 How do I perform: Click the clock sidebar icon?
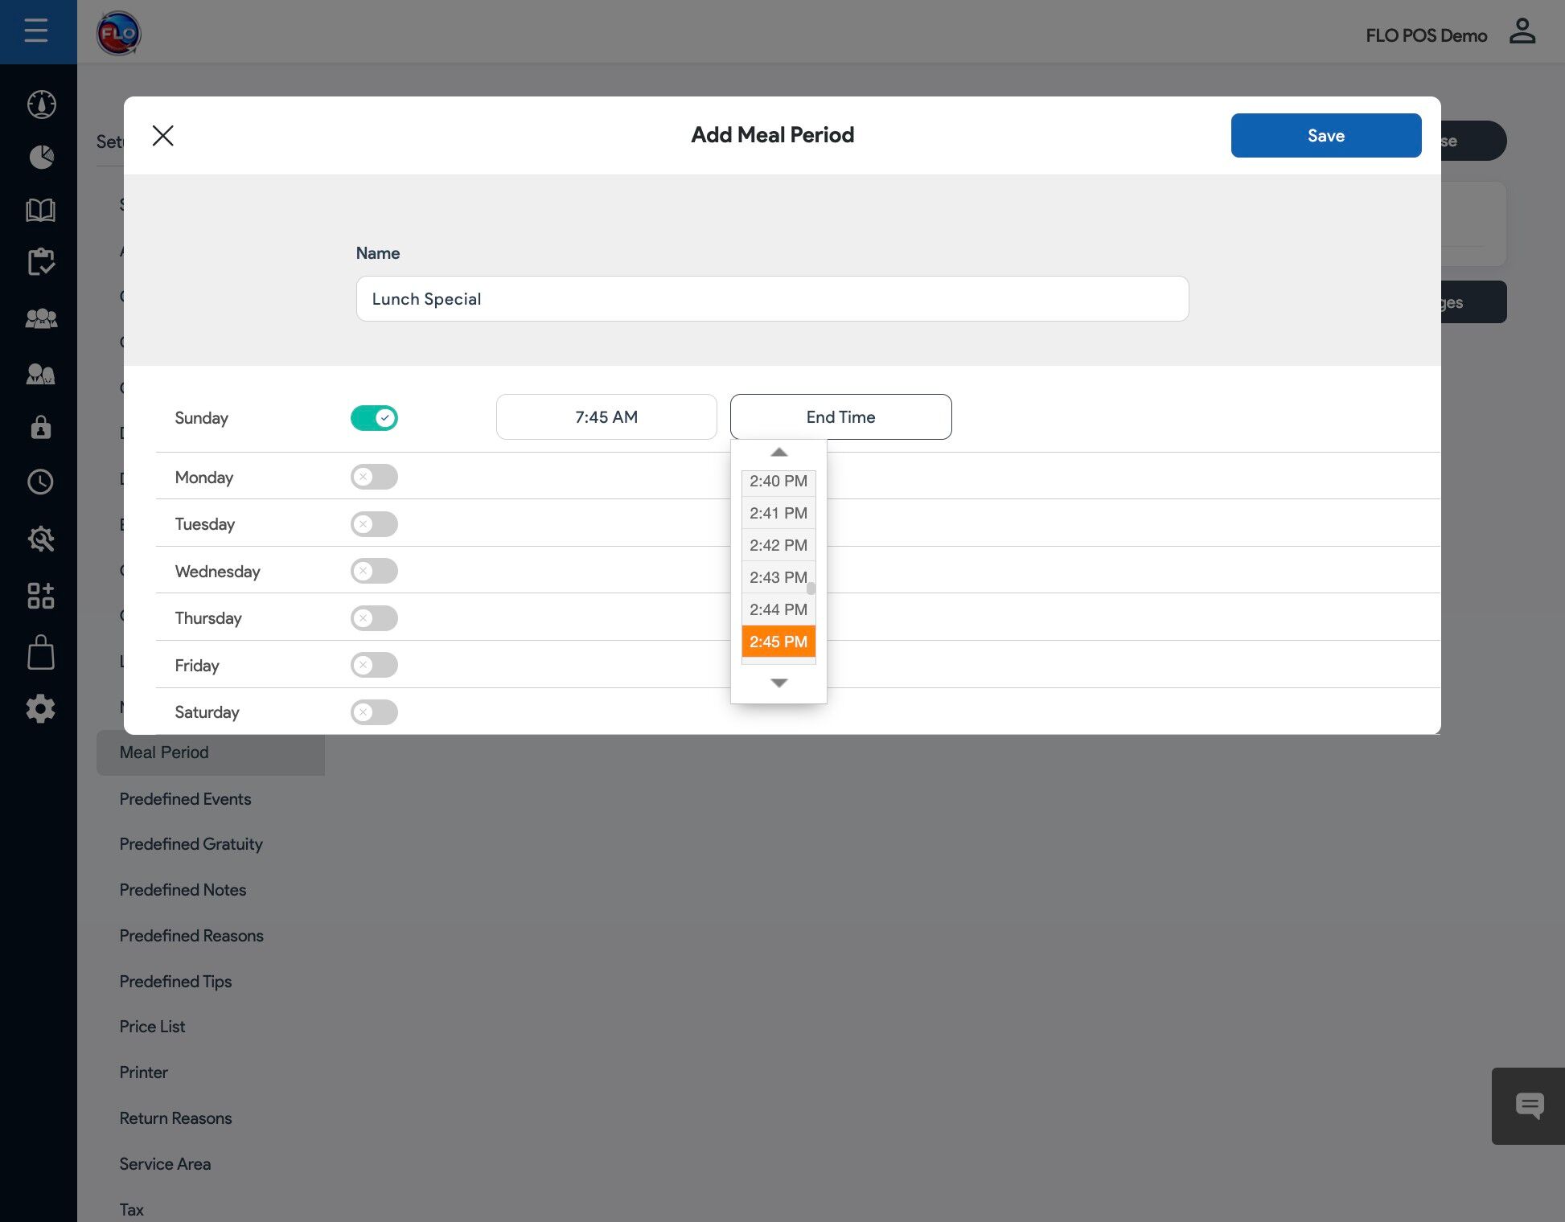tap(41, 482)
